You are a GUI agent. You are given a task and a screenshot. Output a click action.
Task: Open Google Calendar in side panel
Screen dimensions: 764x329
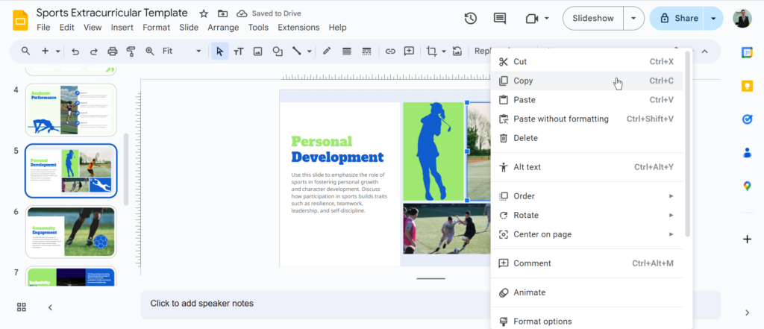pos(747,52)
